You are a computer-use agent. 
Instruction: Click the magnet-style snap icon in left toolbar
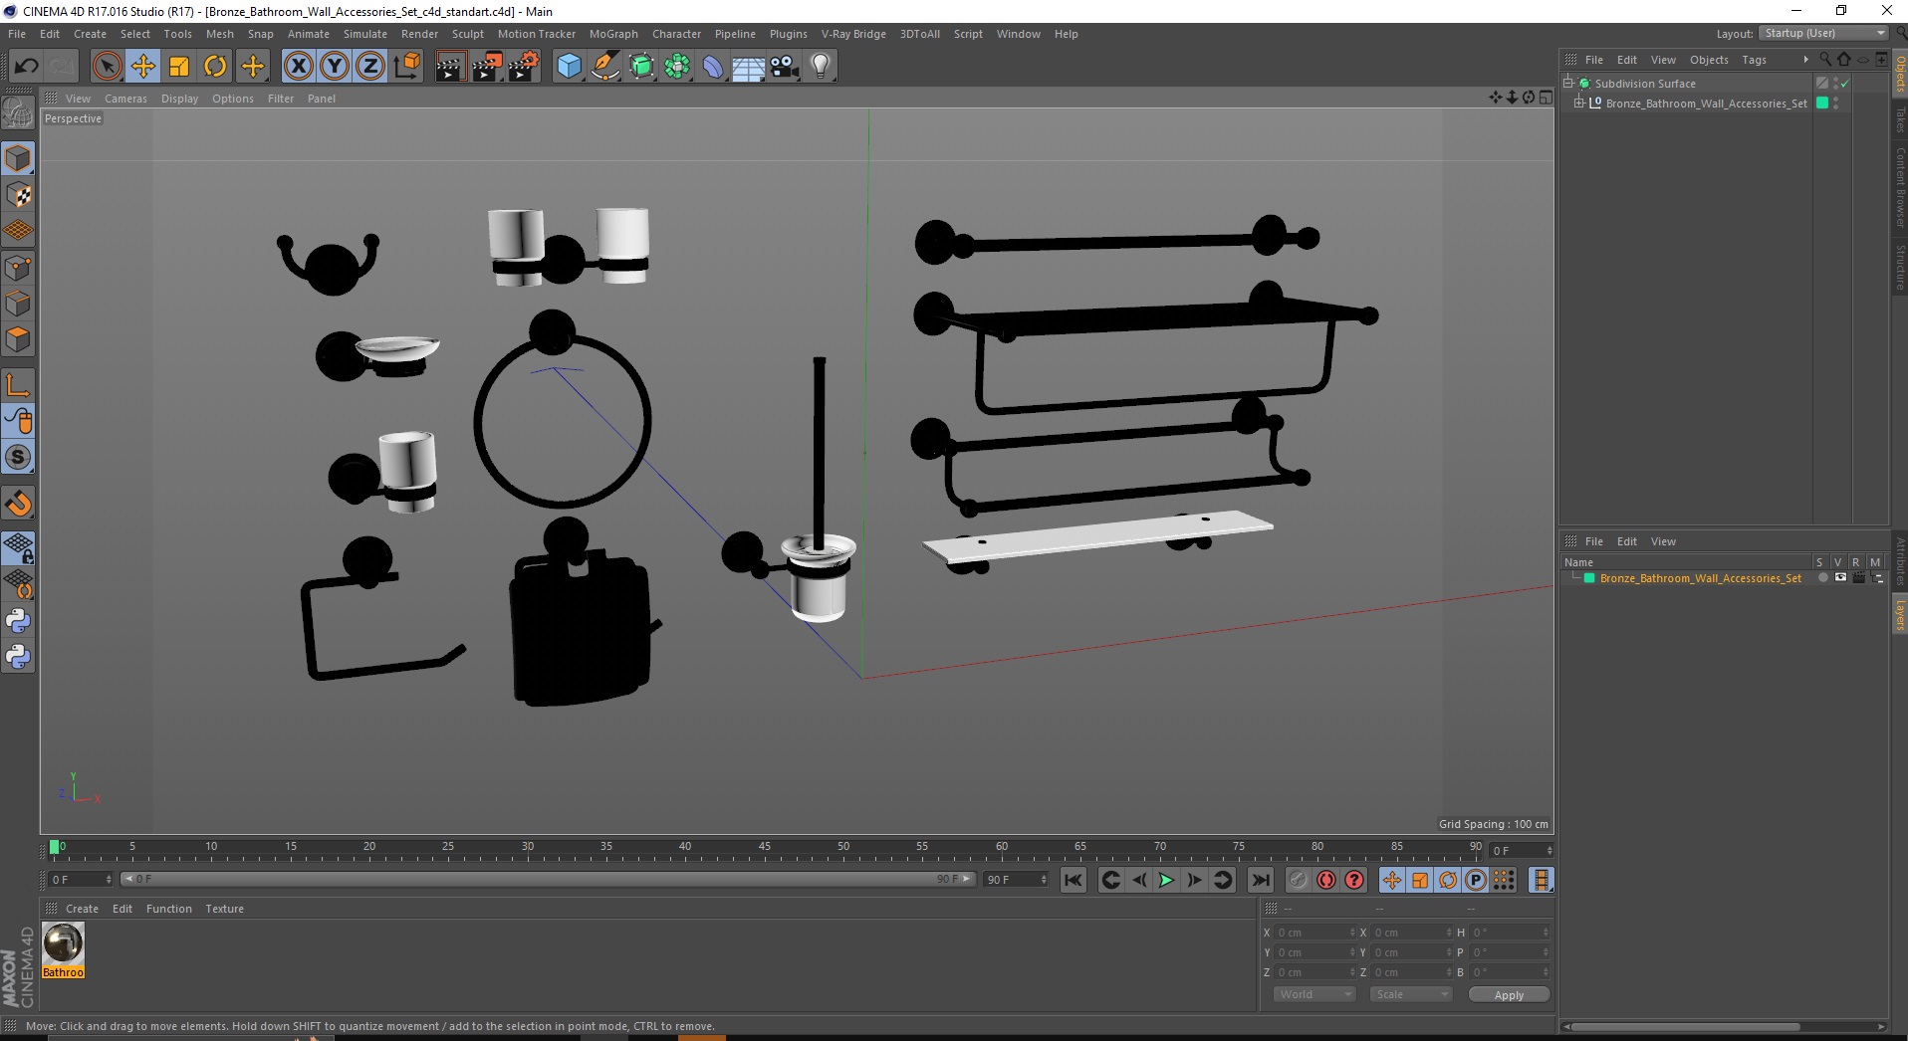coord(18,504)
